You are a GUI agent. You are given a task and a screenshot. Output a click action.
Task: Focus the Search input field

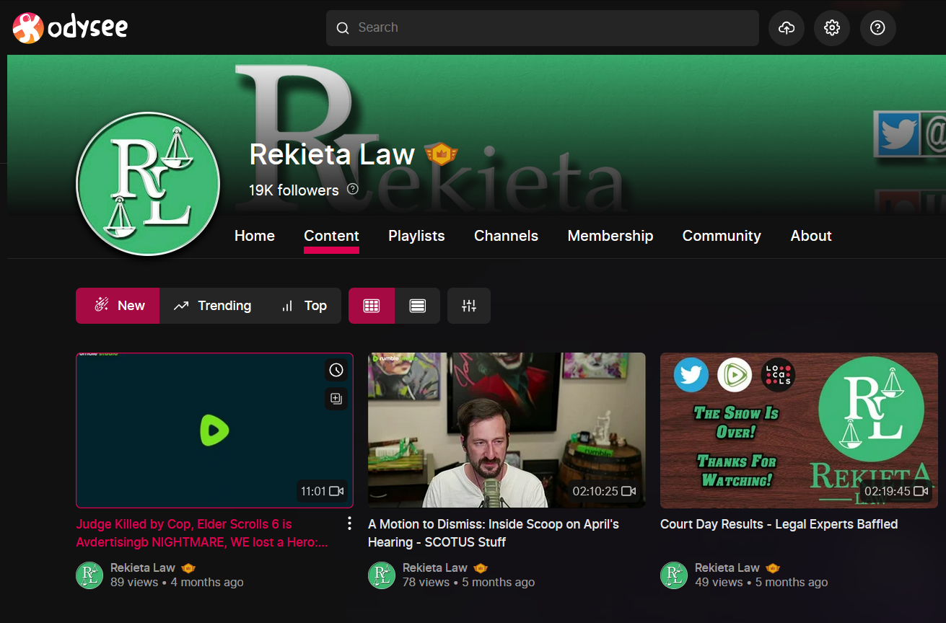(542, 27)
